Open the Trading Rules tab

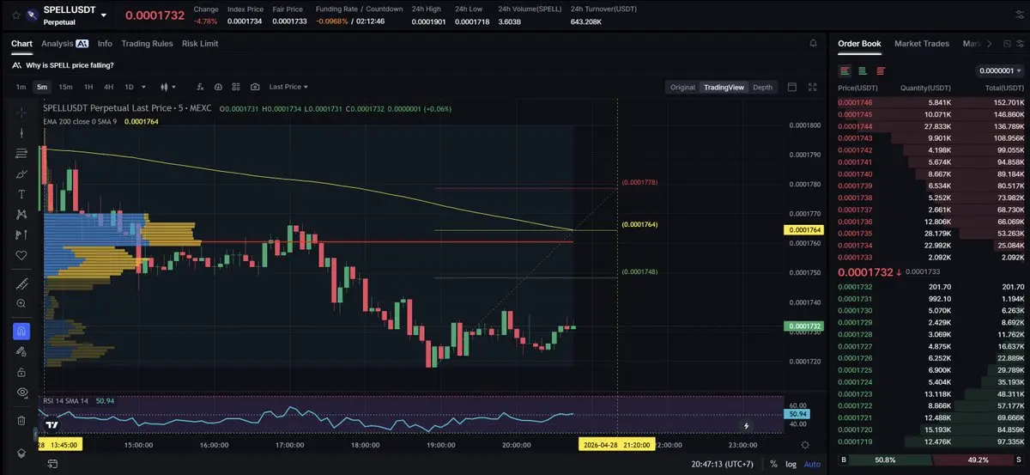(147, 43)
